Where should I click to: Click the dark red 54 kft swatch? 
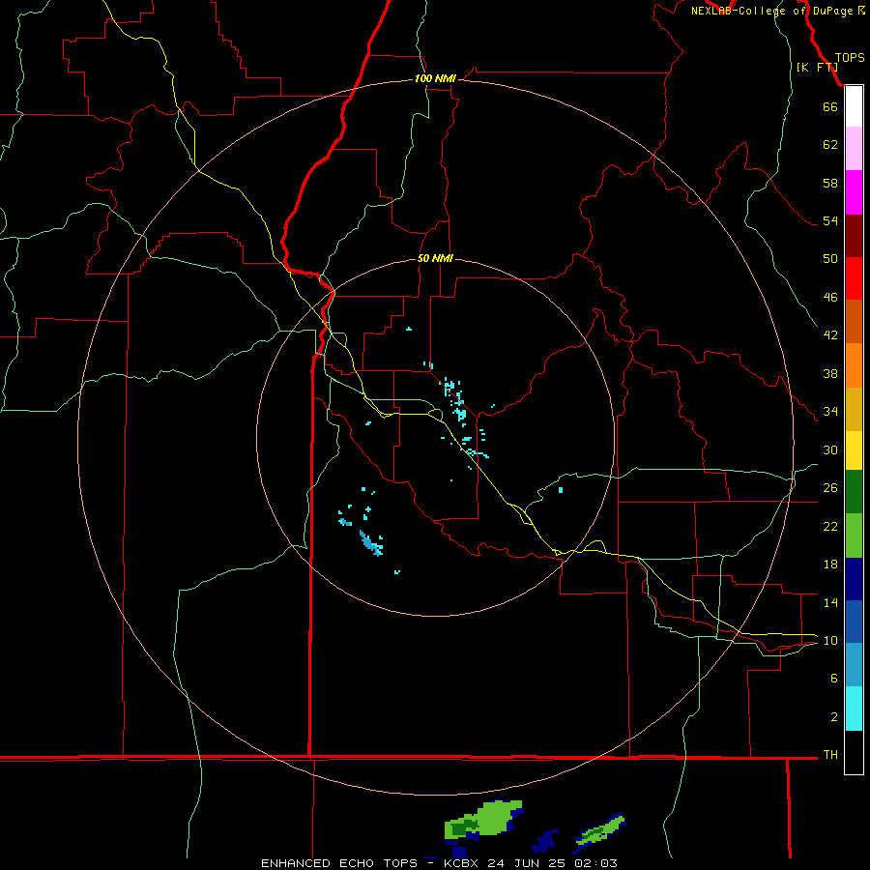click(854, 237)
